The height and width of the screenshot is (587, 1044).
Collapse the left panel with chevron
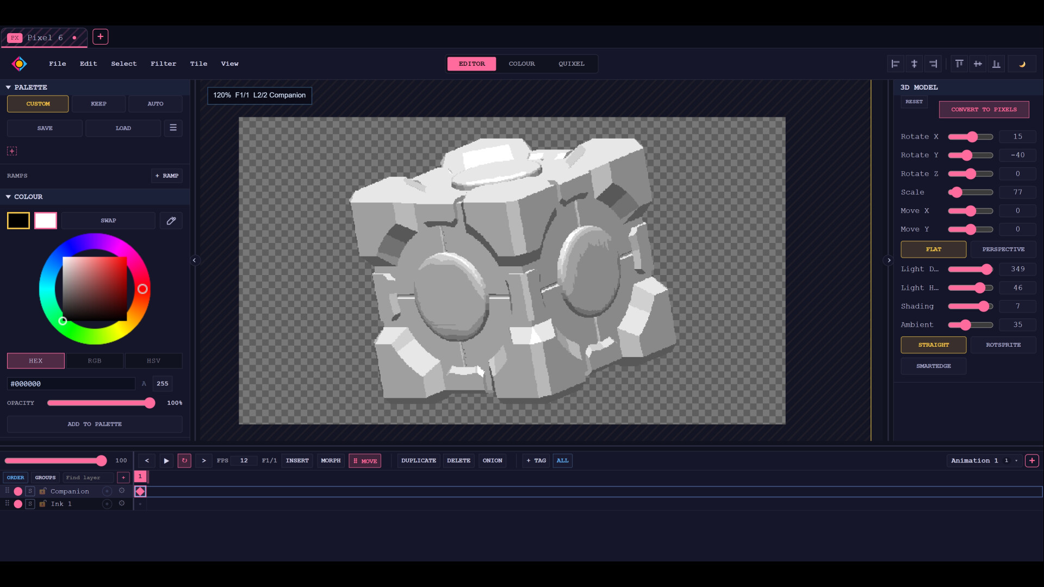(194, 260)
